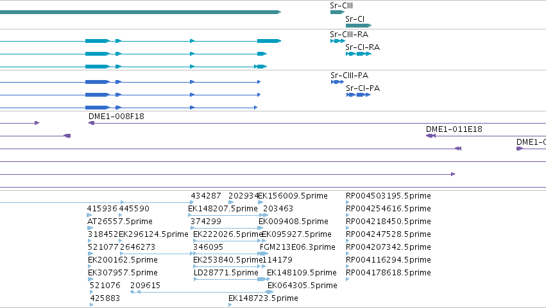This screenshot has height=308, width=546.
Task: Select EST 114179
Action: click(277, 260)
